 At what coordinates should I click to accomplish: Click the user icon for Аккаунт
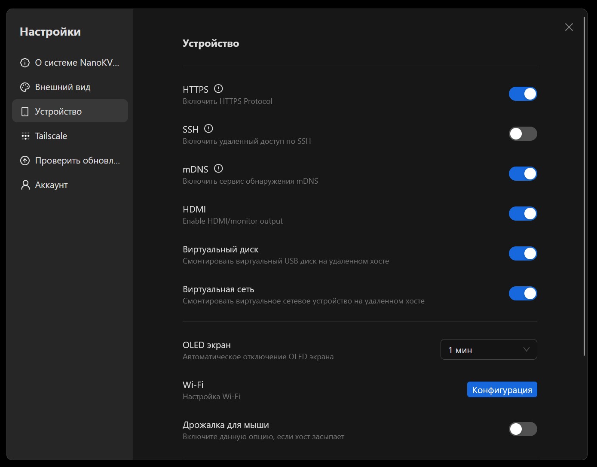coord(25,185)
